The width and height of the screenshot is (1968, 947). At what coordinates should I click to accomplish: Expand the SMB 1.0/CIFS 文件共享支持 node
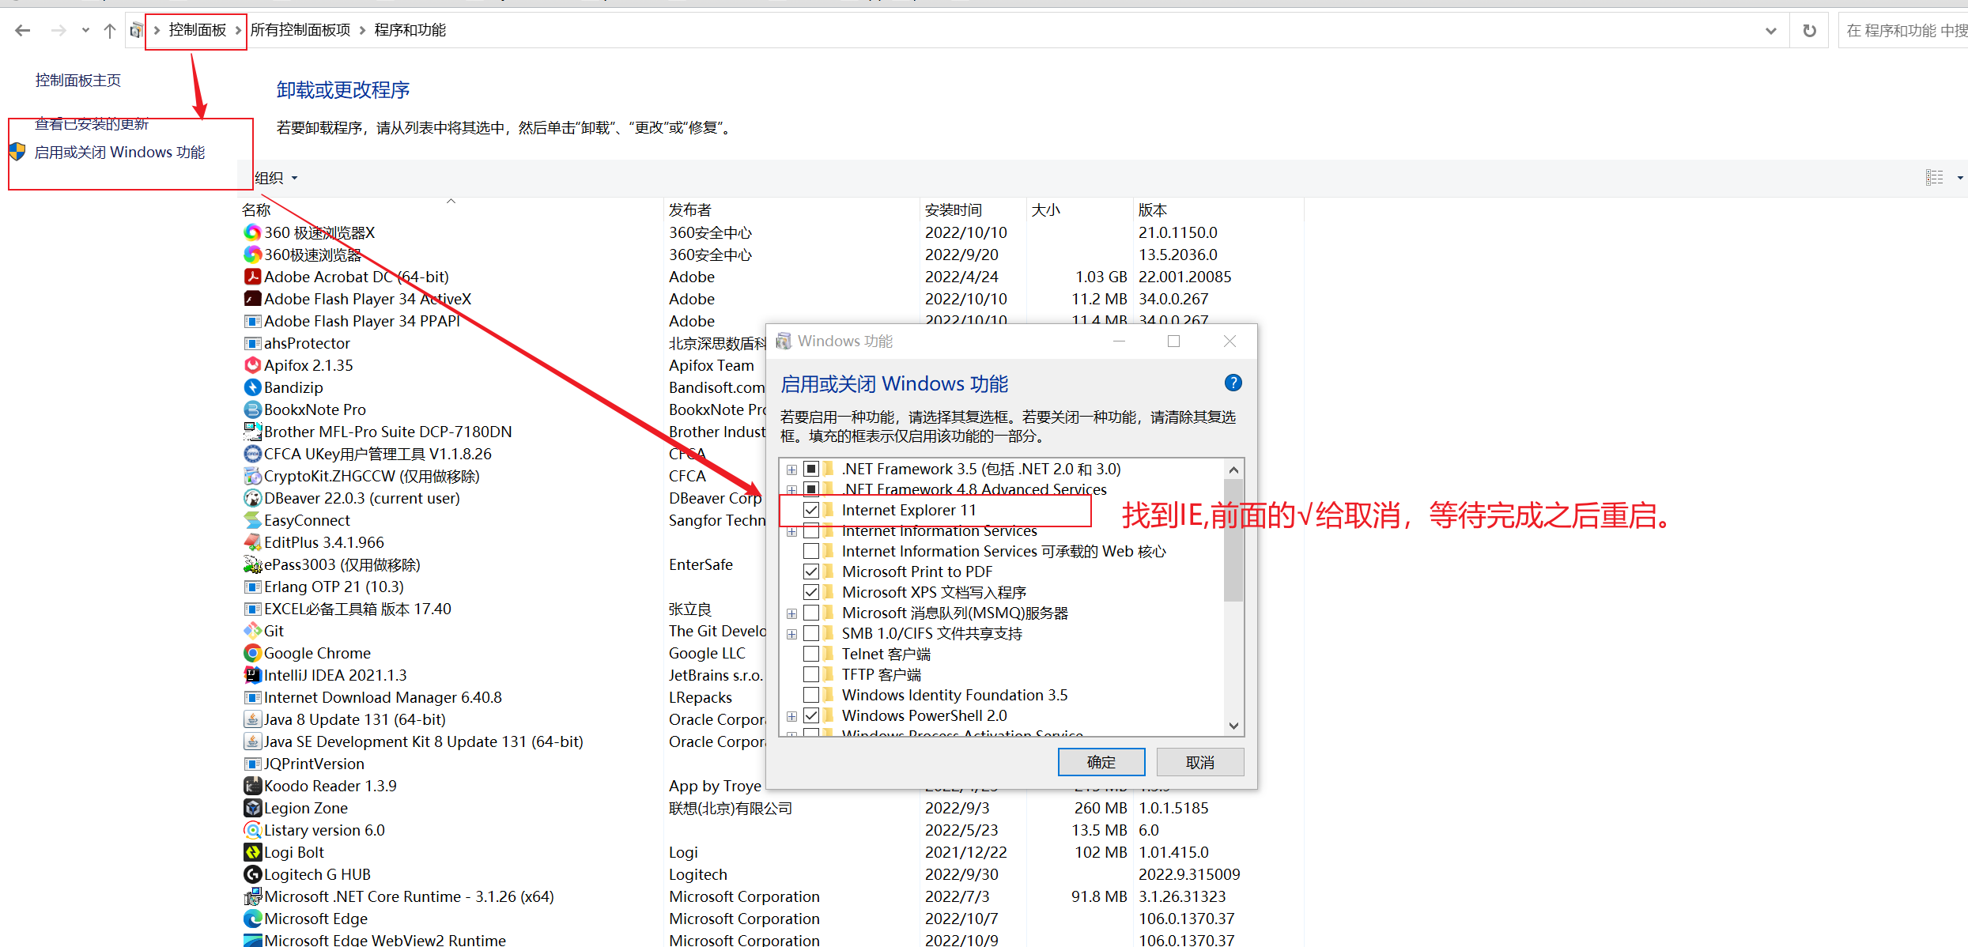(791, 634)
